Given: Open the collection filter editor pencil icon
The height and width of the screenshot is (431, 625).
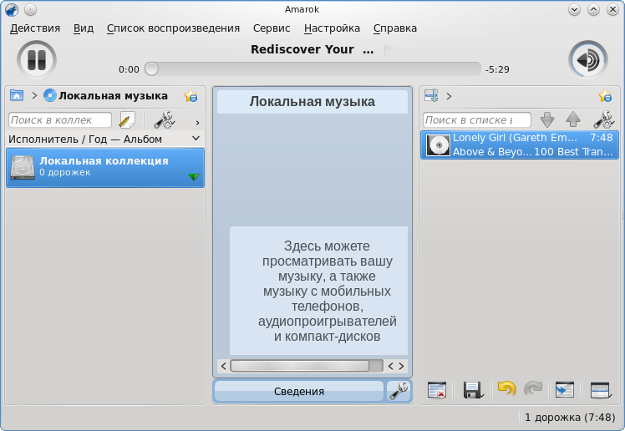Looking at the screenshot, I should (x=127, y=120).
